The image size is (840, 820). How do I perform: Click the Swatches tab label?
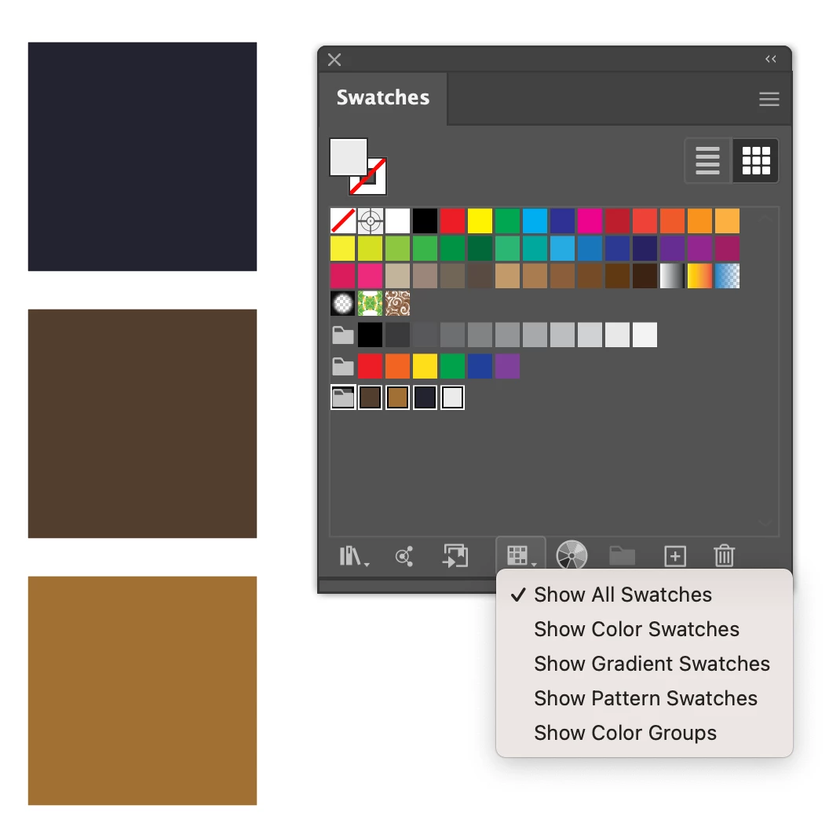click(x=383, y=97)
